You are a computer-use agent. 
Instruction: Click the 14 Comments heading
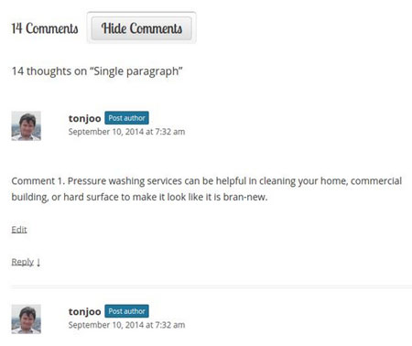pos(45,28)
